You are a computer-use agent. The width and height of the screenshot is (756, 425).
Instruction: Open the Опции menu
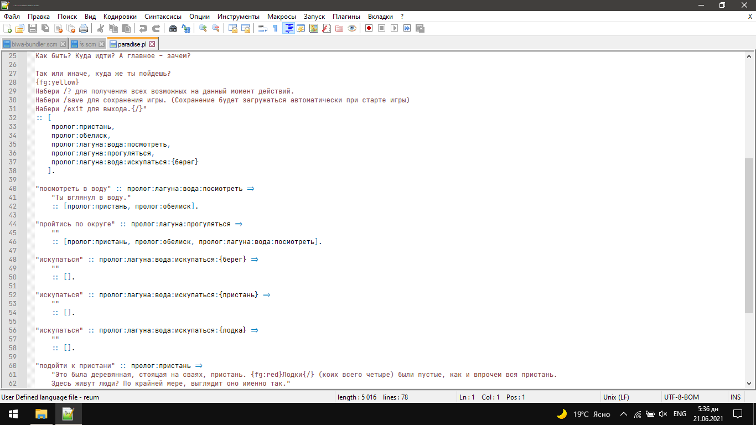[x=199, y=17]
